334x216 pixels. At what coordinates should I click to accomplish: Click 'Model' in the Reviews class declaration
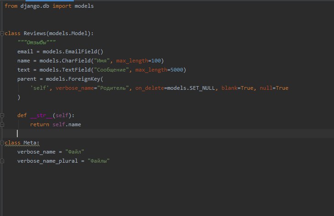[x=79, y=33]
